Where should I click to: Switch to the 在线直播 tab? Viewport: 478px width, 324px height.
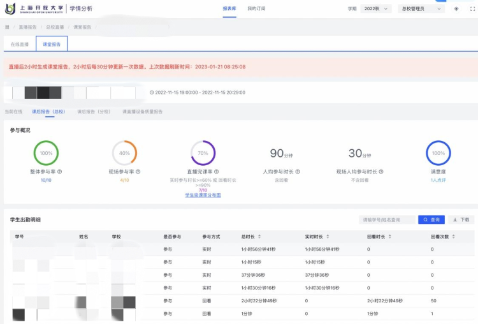point(20,45)
